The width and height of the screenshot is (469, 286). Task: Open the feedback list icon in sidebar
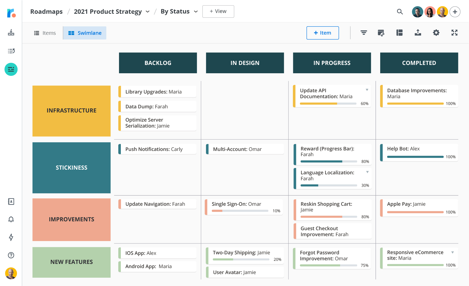click(x=11, y=51)
